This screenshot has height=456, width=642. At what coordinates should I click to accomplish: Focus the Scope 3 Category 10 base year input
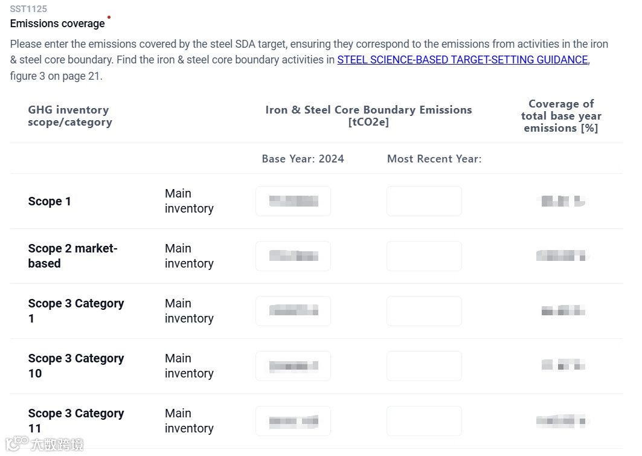click(x=293, y=366)
